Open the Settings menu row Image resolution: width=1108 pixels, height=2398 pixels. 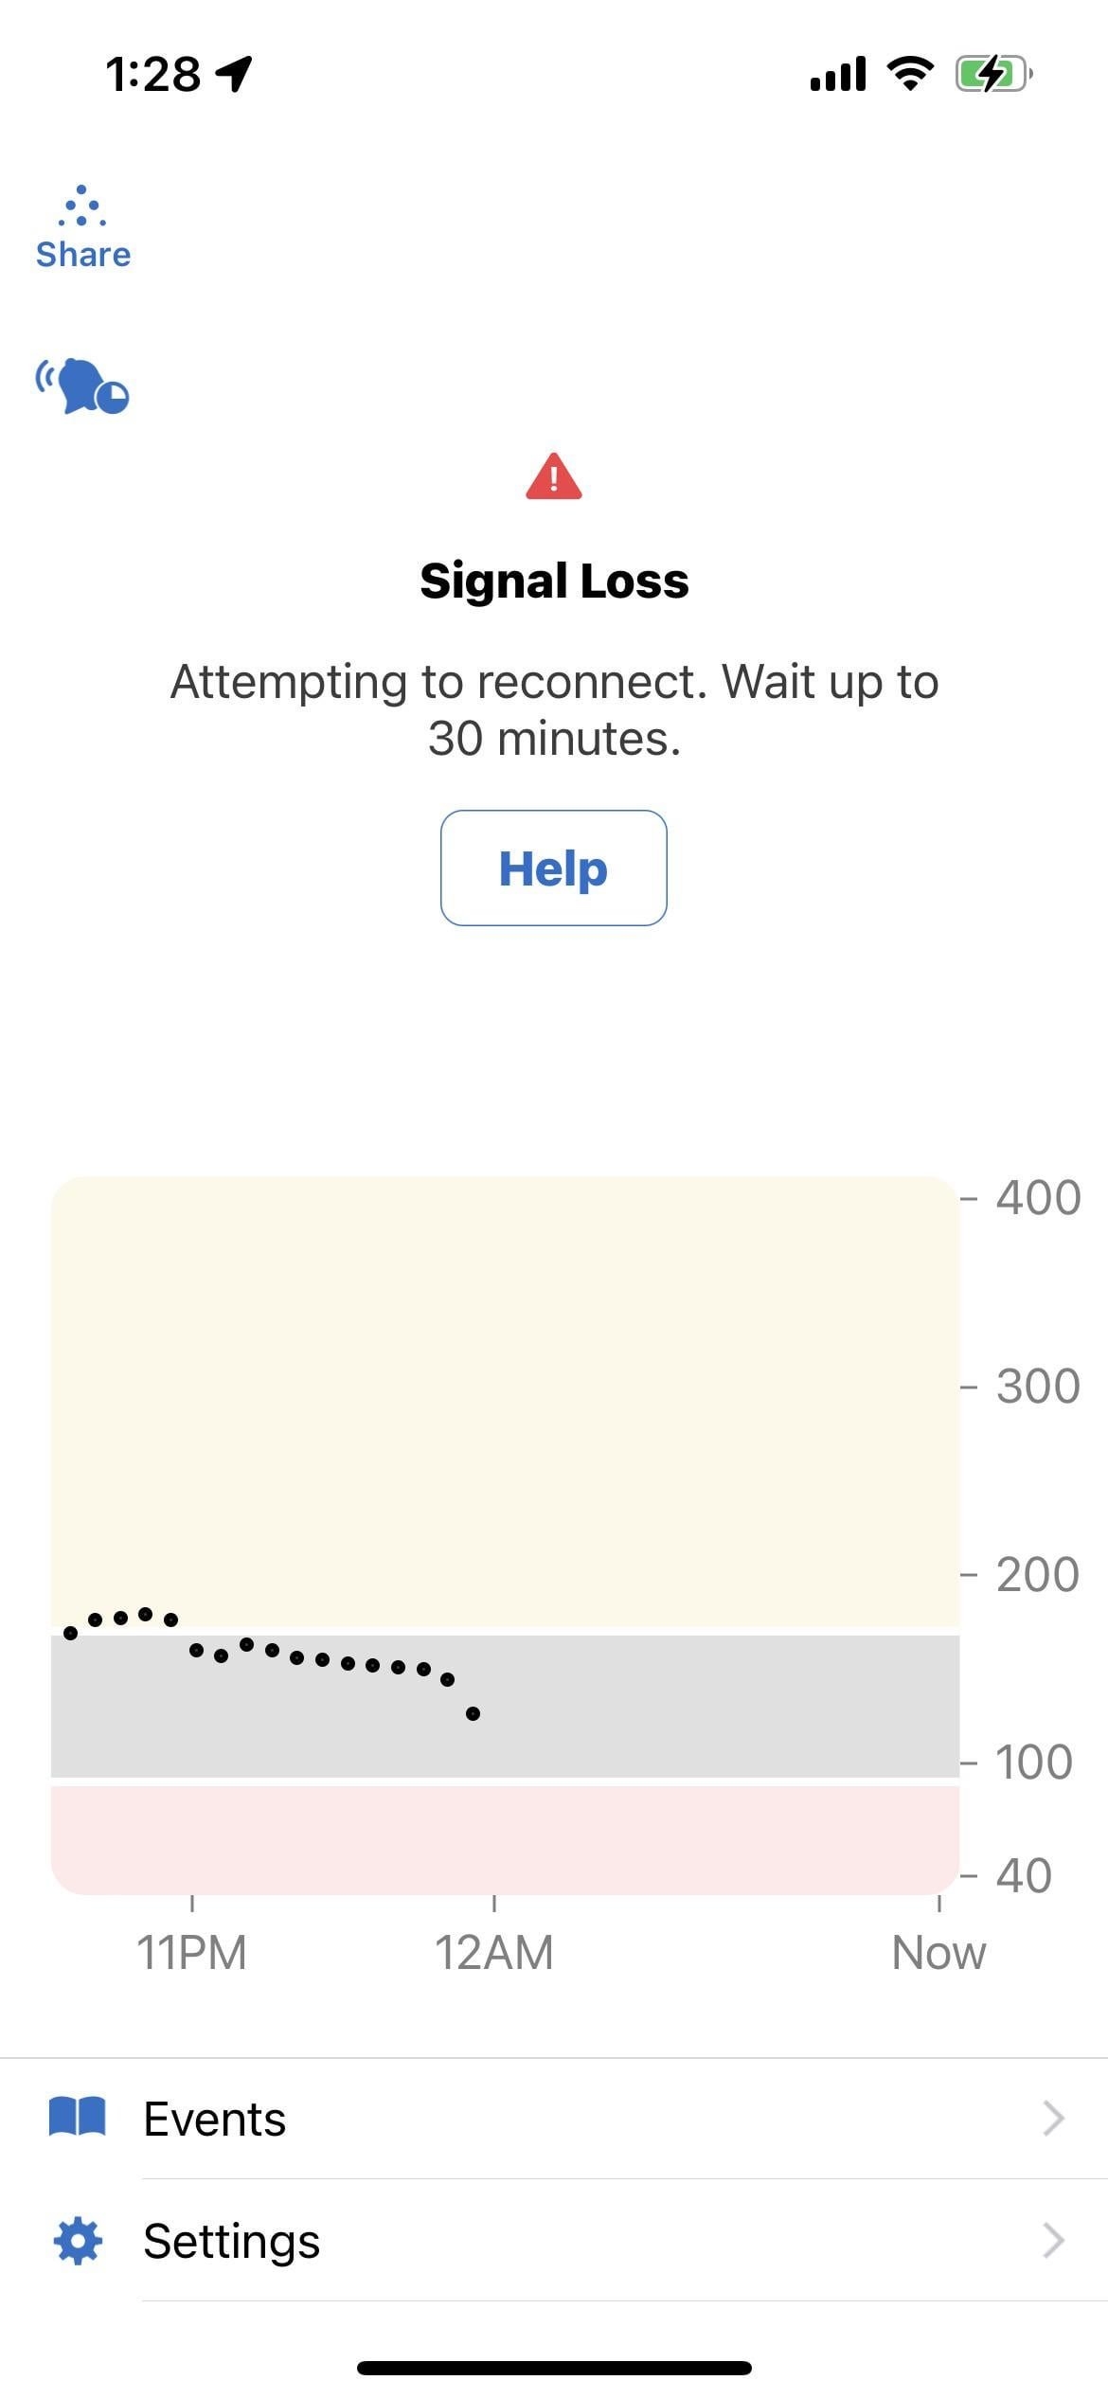pos(568,2241)
